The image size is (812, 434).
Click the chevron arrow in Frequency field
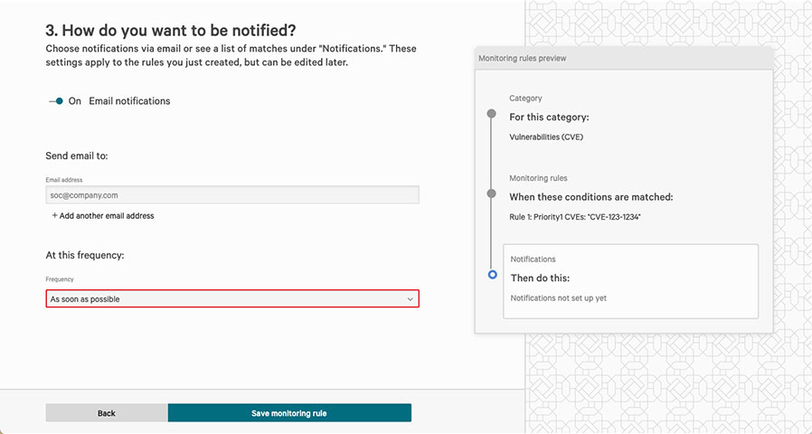pos(411,299)
